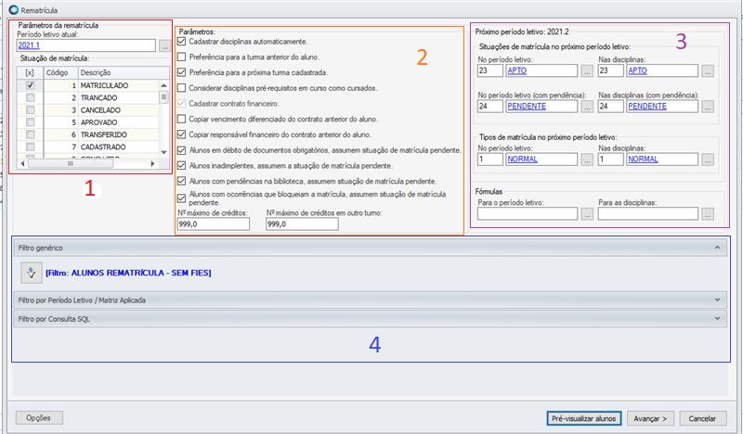Click the Avançar button
743x434 pixels.
650,417
